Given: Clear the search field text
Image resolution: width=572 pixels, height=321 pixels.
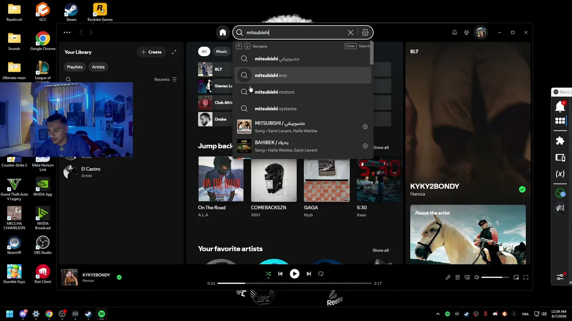Looking at the screenshot, I should (351, 33).
